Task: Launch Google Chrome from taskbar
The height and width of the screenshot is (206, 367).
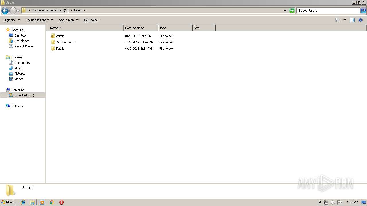Action: point(52,202)
